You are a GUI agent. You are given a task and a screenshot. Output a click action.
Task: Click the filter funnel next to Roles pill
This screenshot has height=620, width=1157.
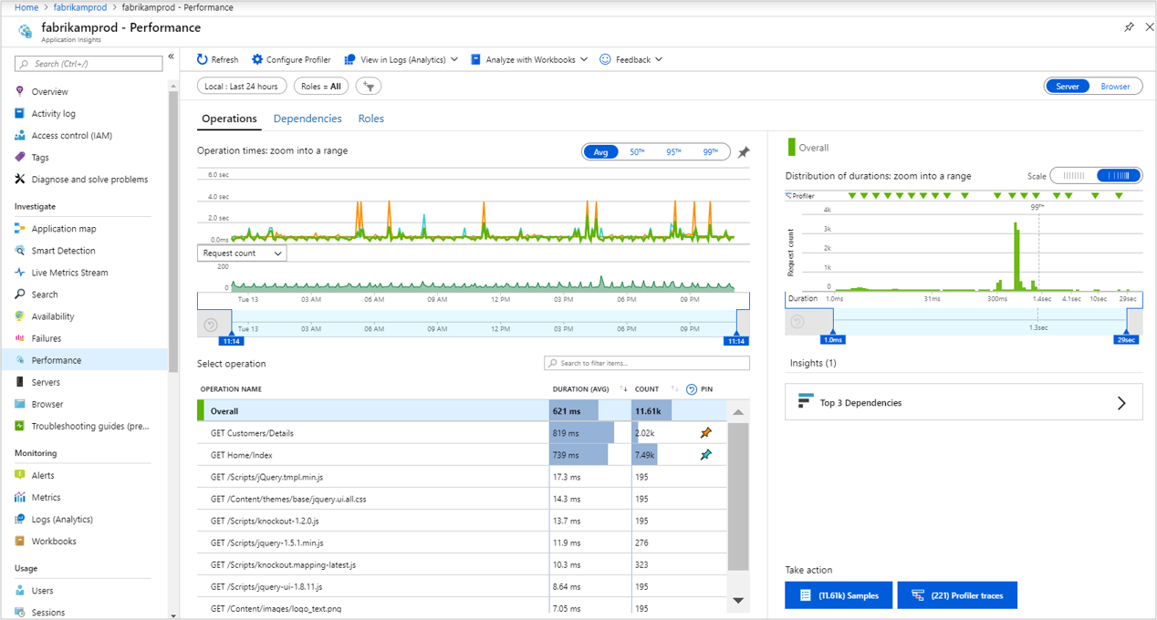click(x=368, y=85)
